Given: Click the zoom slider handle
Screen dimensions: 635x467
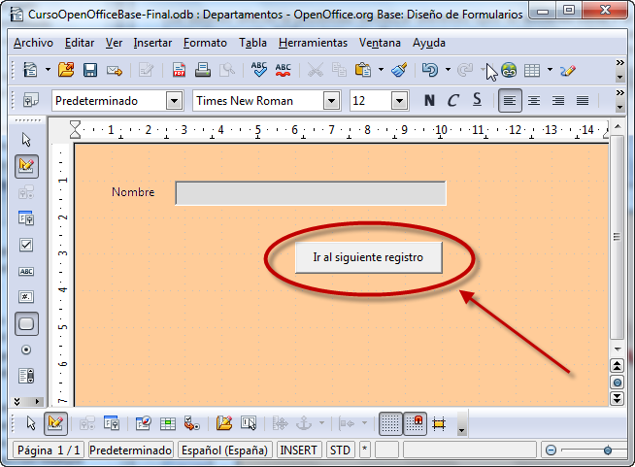Looking at the screenshot, I should point(608,450).
